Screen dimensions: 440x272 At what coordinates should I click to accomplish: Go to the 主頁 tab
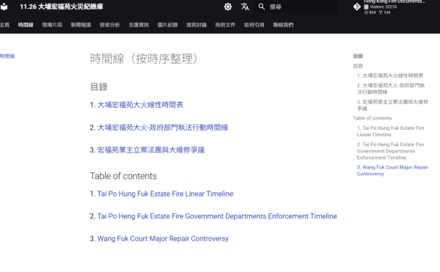(4, 25)
